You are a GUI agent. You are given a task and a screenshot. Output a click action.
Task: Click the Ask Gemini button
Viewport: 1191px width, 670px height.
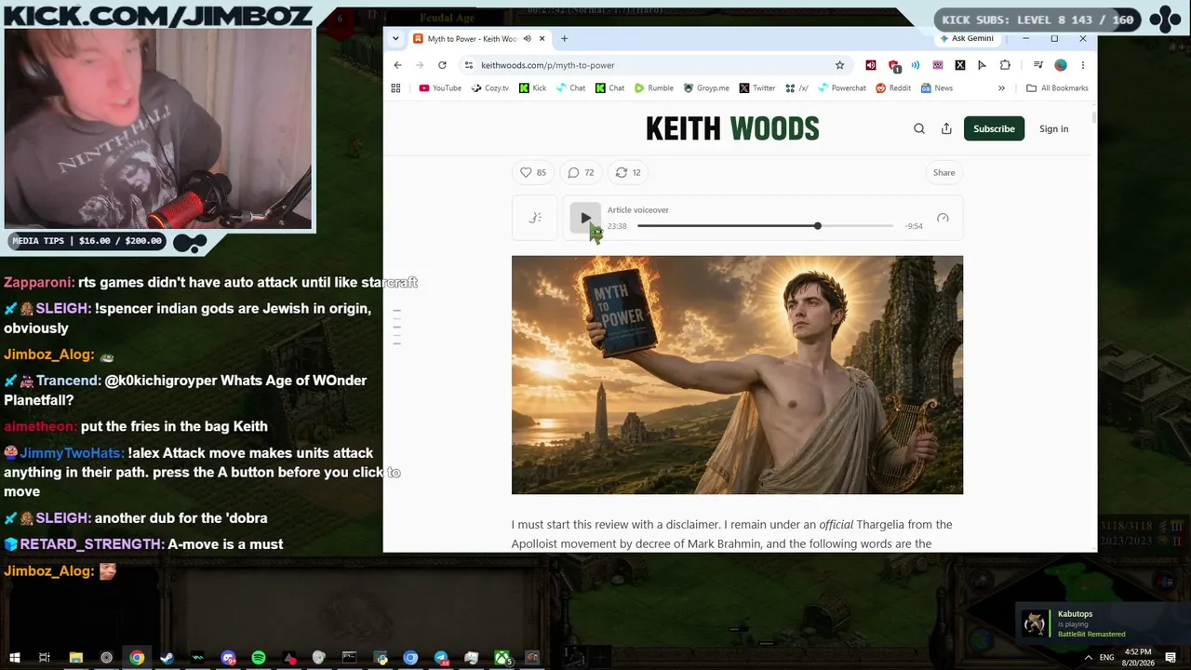tap(967, 39)
